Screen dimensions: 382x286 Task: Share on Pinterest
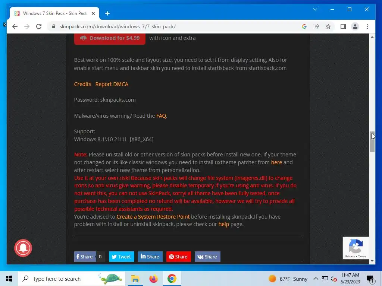coord(178,257)
